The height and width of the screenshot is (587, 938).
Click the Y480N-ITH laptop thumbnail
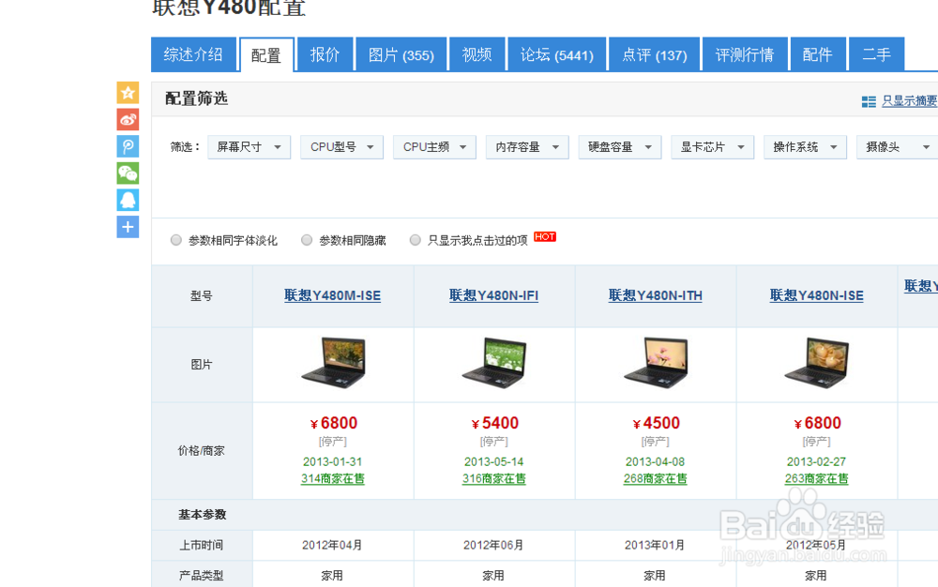(657, 363)
